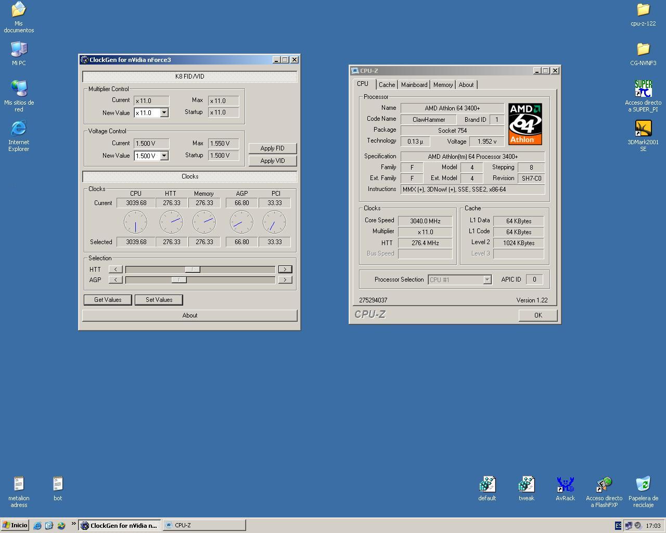The height and width of the screenshot is (533, 666).
Task: Open metalion adress text file
Action: point(19,491)
